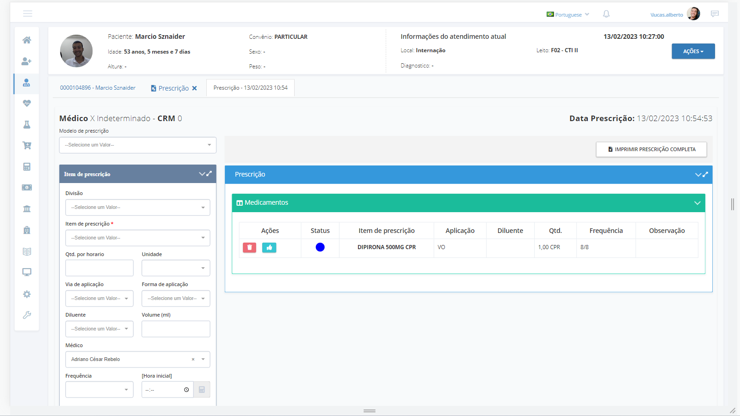Toggle the hamburger menu at the top left
The height and width of the screenshot is (416, 740).
click(x=28, y=14)
